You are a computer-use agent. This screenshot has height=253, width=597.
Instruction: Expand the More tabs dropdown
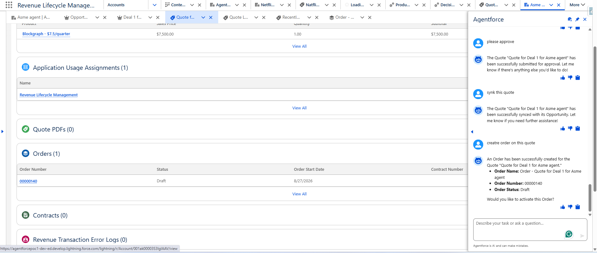pyautogui.click(x=577, y=5)
